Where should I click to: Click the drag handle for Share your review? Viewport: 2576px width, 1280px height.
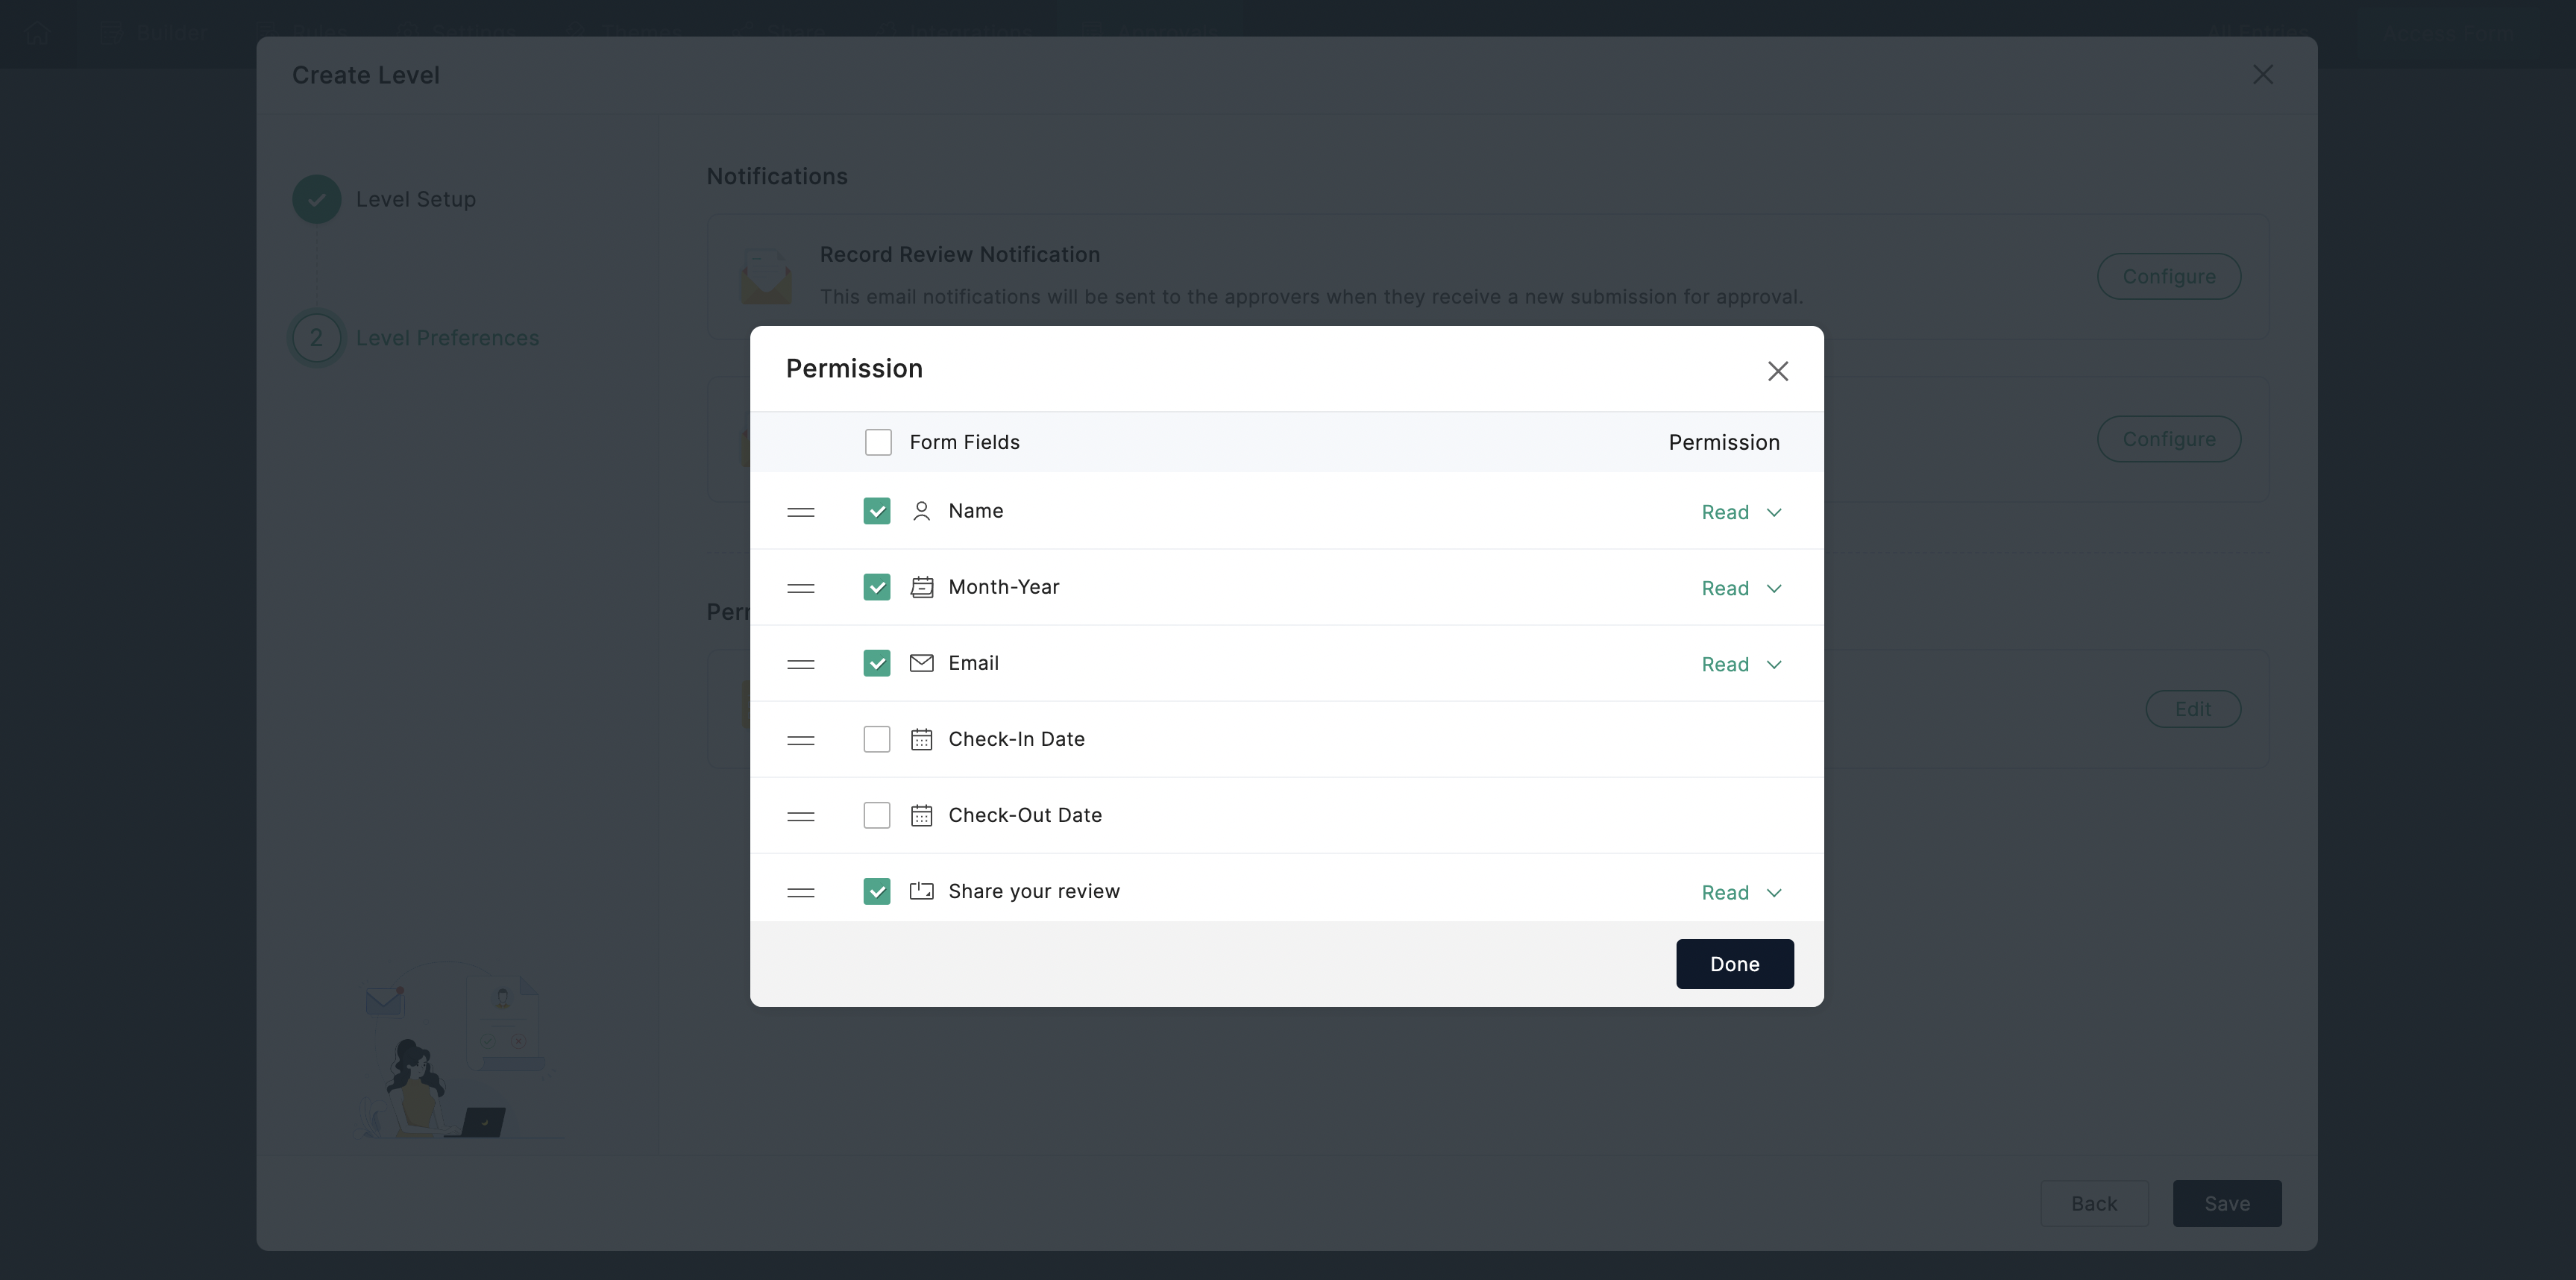[800, 892]
